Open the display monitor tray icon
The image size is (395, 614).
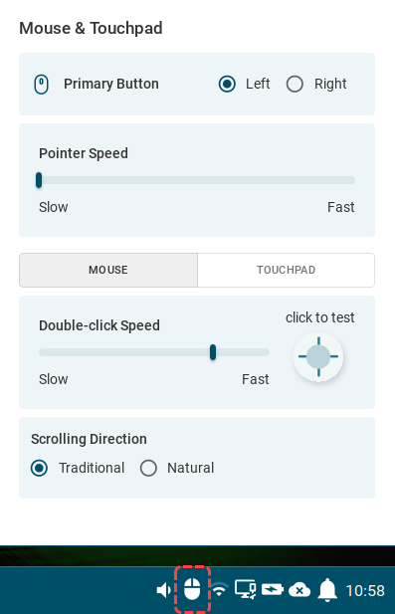(x=245, y=589)
